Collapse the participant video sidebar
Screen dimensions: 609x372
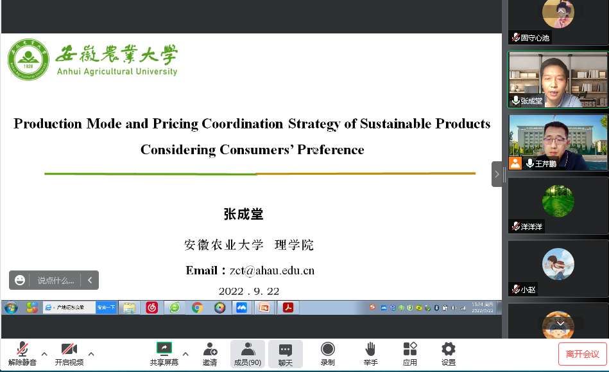[x=497, y=174]
